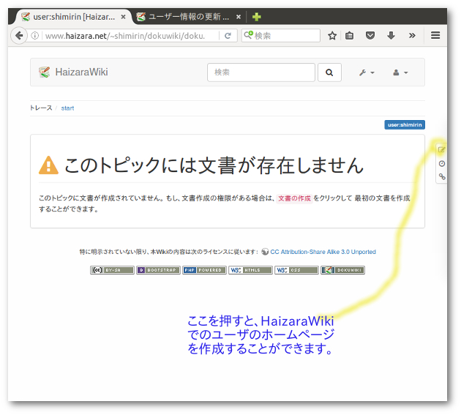Click the 文書の作成 link

(294, 198)
